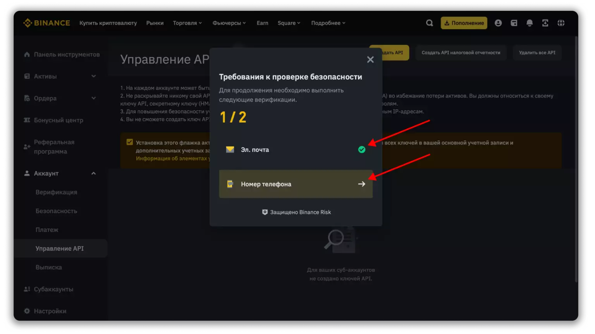Click the Эл. почта verification row

[296, 150]
